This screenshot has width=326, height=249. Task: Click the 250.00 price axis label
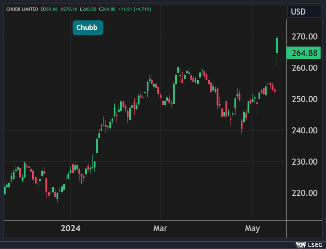pos(305,99)
